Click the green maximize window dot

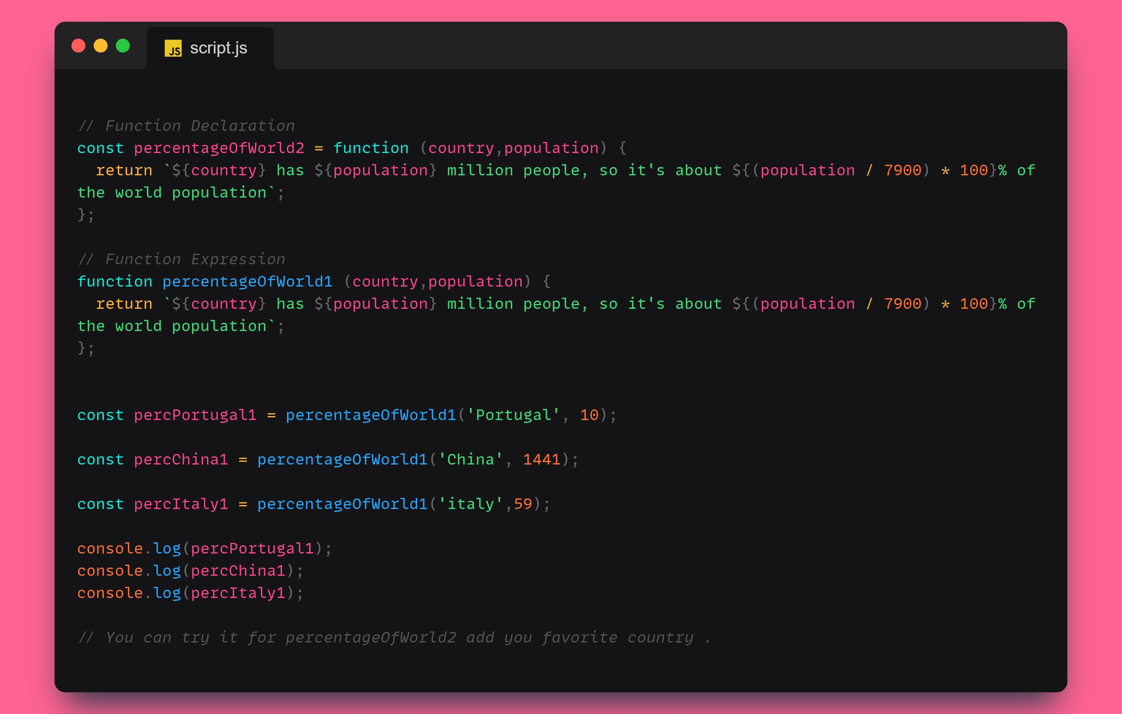coord(123,46)
